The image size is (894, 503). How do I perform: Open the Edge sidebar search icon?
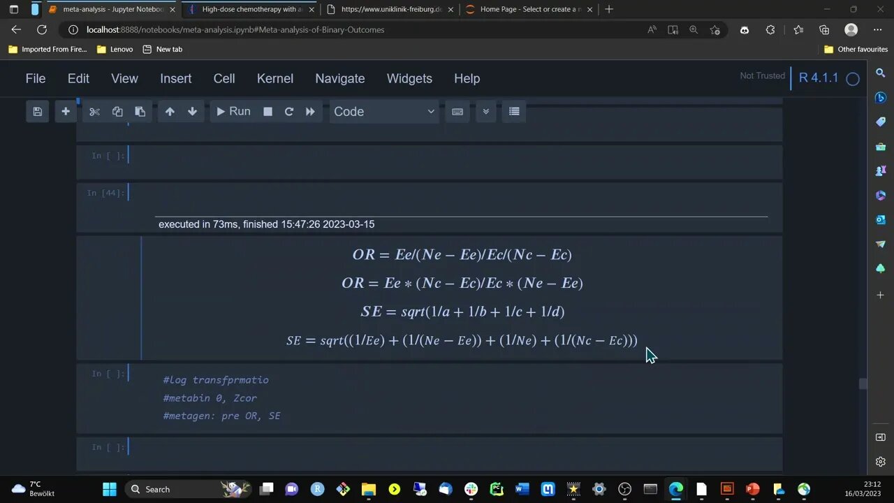coord(881,73)
